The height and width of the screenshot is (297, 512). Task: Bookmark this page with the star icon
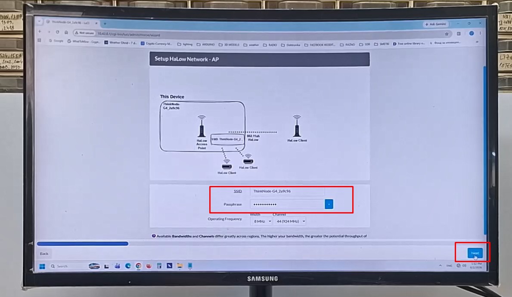point(447,34)
